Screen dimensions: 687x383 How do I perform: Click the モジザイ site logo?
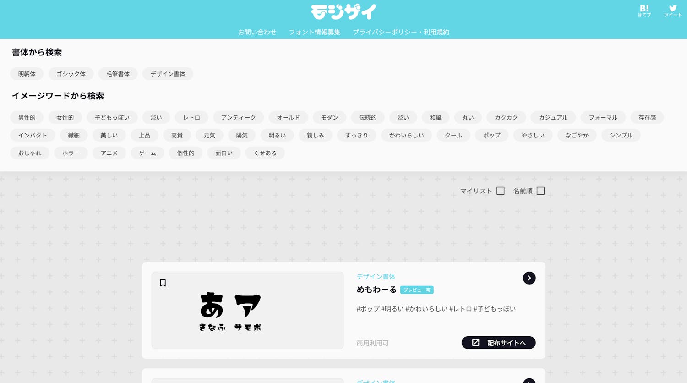click(x=343, y=12)
